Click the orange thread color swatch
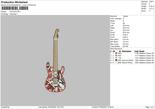 pyautogui.click(x=116, y=56)
